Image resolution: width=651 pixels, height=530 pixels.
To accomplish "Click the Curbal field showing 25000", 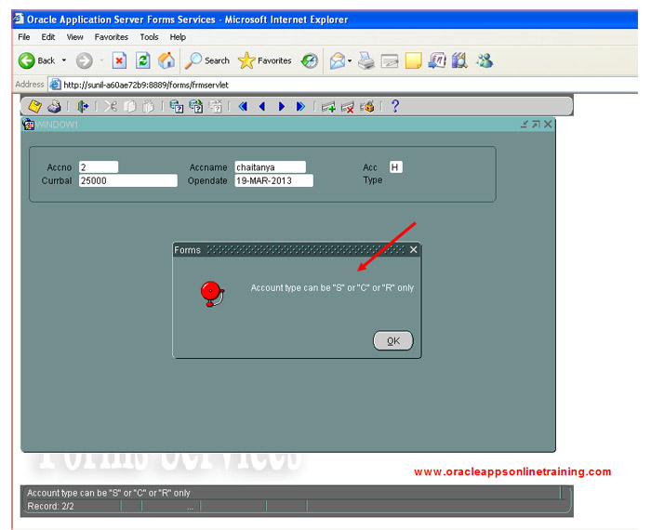I will pos(128,180).
